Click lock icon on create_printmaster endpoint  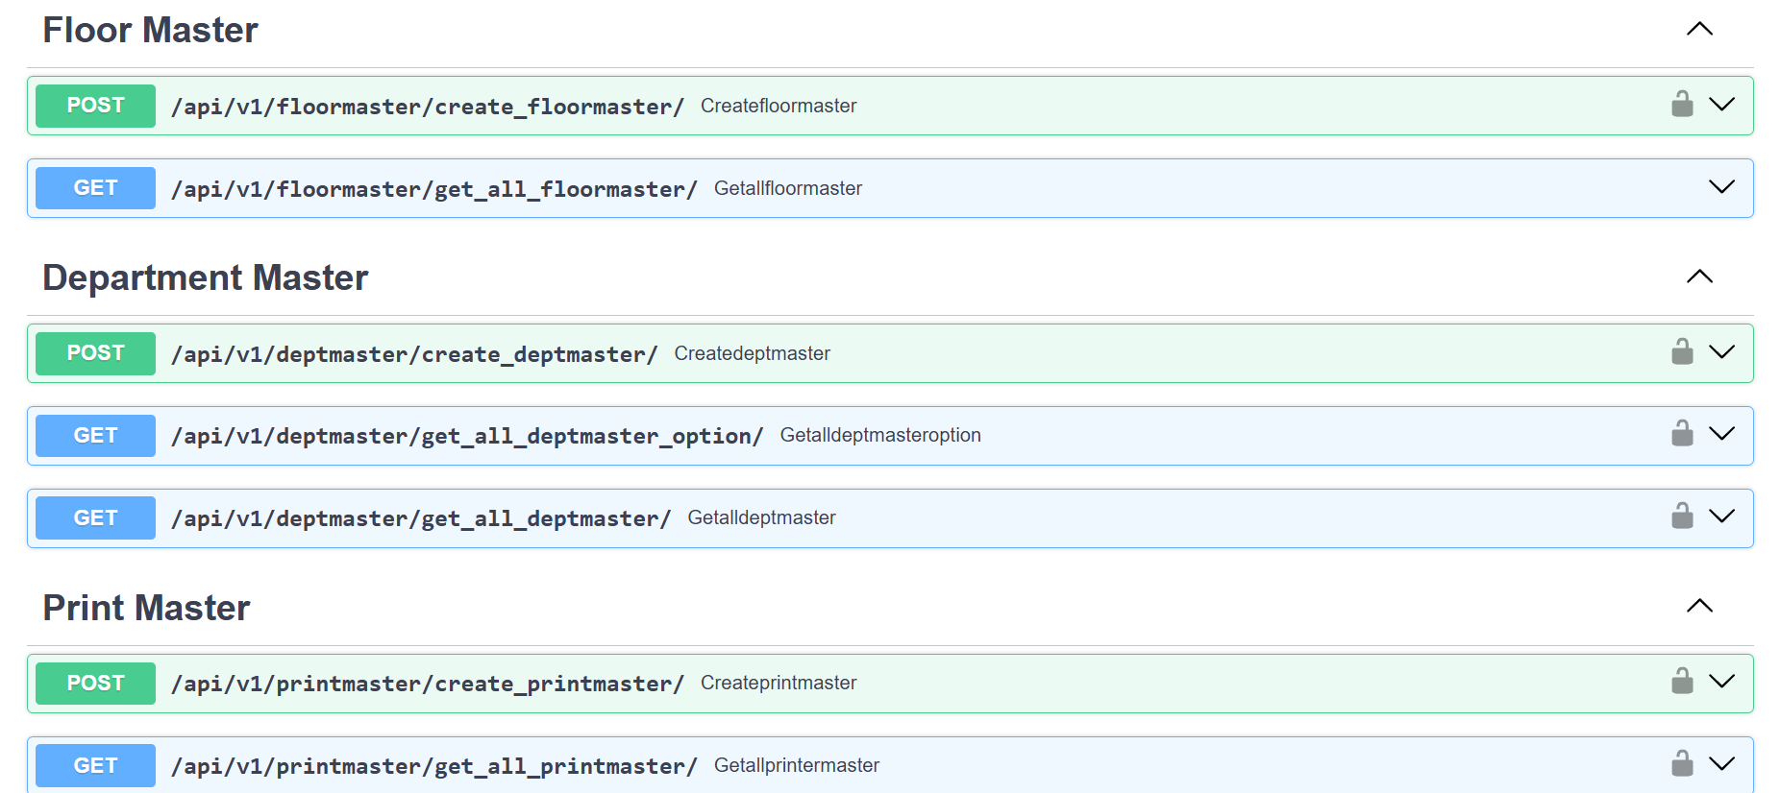click(x=1682, y=681)
